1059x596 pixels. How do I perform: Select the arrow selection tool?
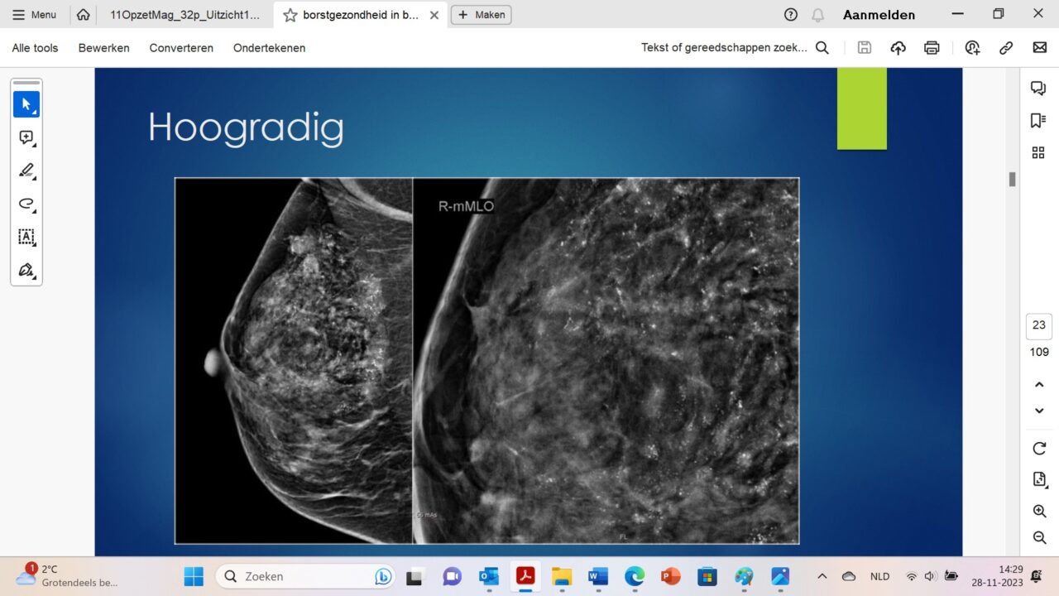(x=26, y=104)
